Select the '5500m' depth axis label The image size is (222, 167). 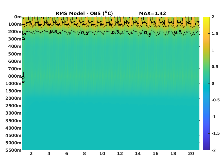(13, 150)
